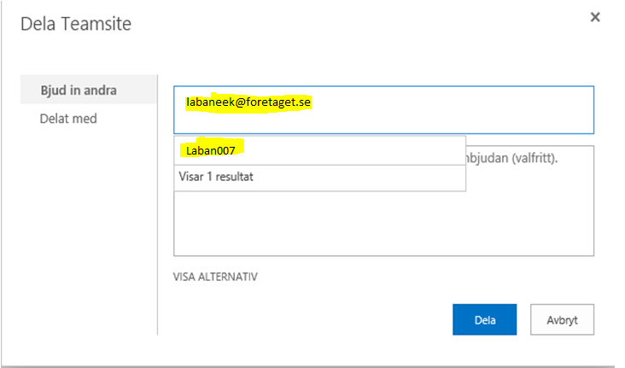Choose the Laban007 suggestion
Screen dimensions: 625x368
(319, 150)
